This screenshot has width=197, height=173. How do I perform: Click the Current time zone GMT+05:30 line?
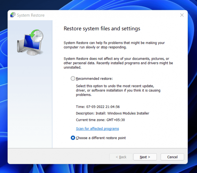(x=100, y=120)
